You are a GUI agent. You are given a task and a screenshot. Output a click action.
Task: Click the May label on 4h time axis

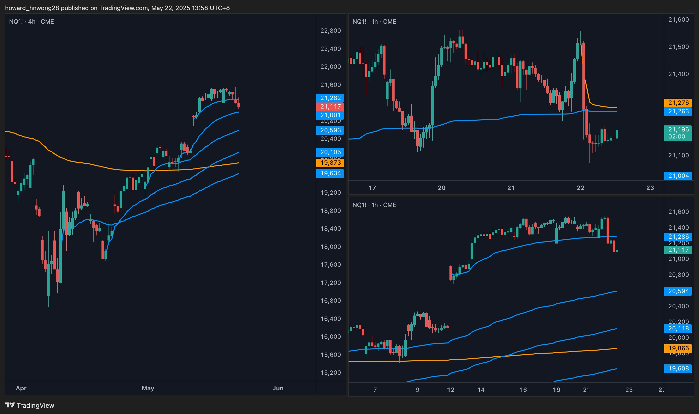148,388
